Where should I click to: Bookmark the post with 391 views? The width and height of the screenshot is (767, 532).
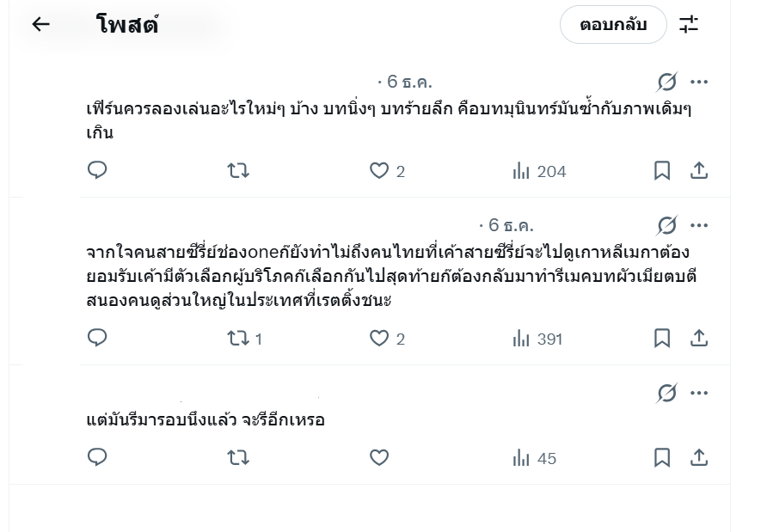pos(661,338)
